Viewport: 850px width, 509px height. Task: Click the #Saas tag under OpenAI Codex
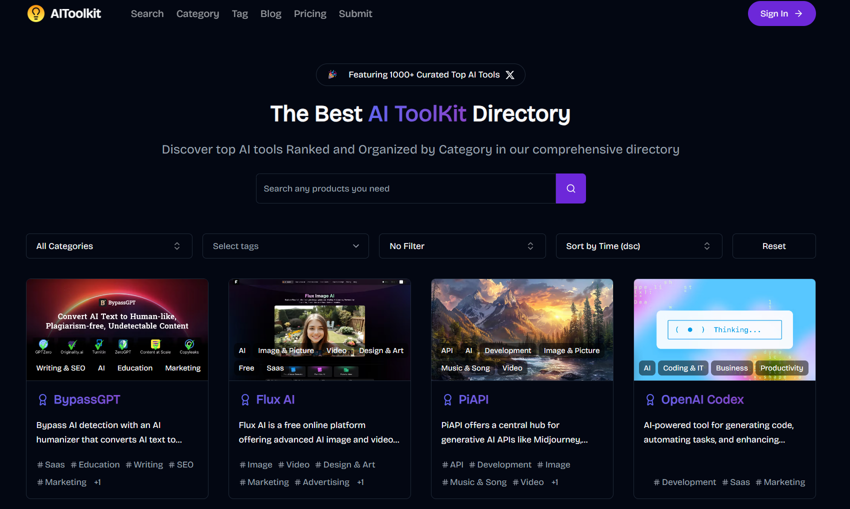coord(736,482)
